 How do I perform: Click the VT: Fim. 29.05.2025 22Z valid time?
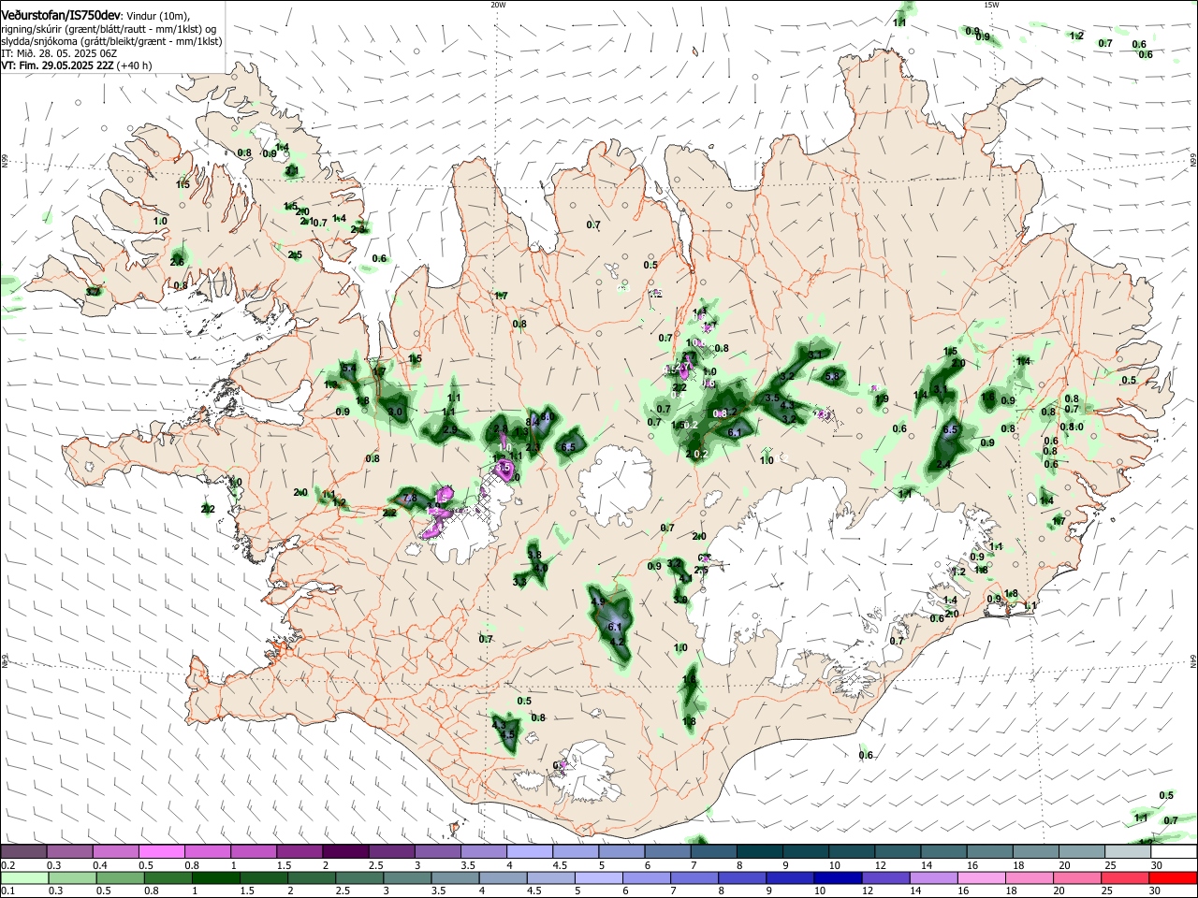(57, 65)
